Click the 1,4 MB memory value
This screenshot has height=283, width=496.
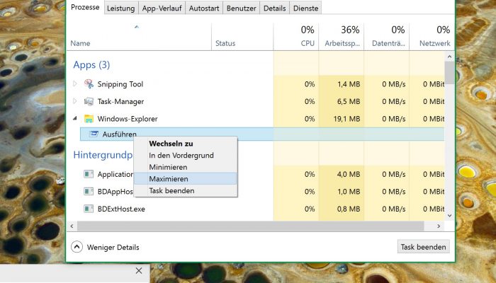[x=349, y=84]
